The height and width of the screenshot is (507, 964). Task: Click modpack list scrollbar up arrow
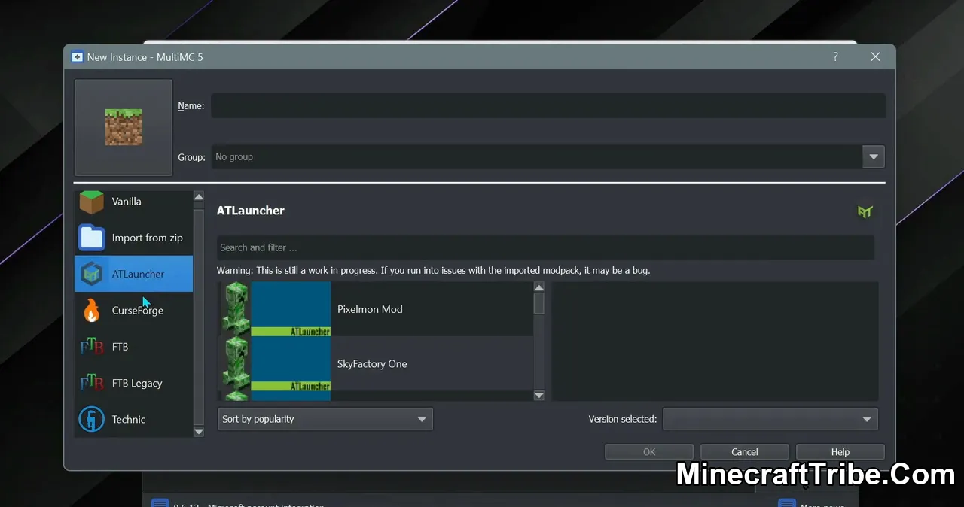[x=538, y=287]
